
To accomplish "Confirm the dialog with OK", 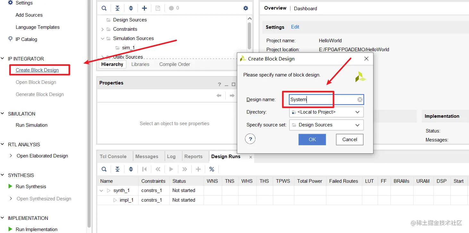I will click(x=312, y=140).
